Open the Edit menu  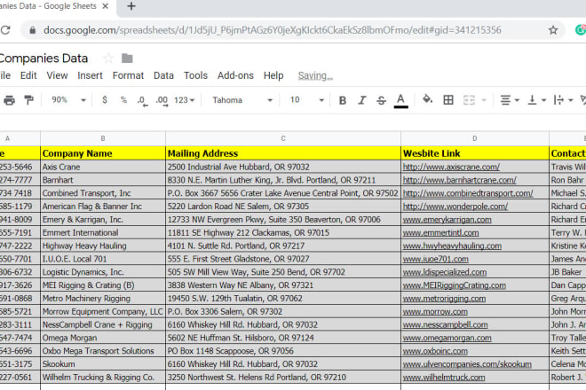[x=28, y=75]
